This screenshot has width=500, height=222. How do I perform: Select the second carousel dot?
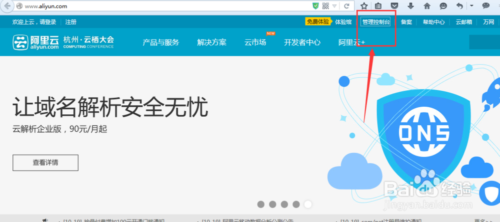coord(272,204)
